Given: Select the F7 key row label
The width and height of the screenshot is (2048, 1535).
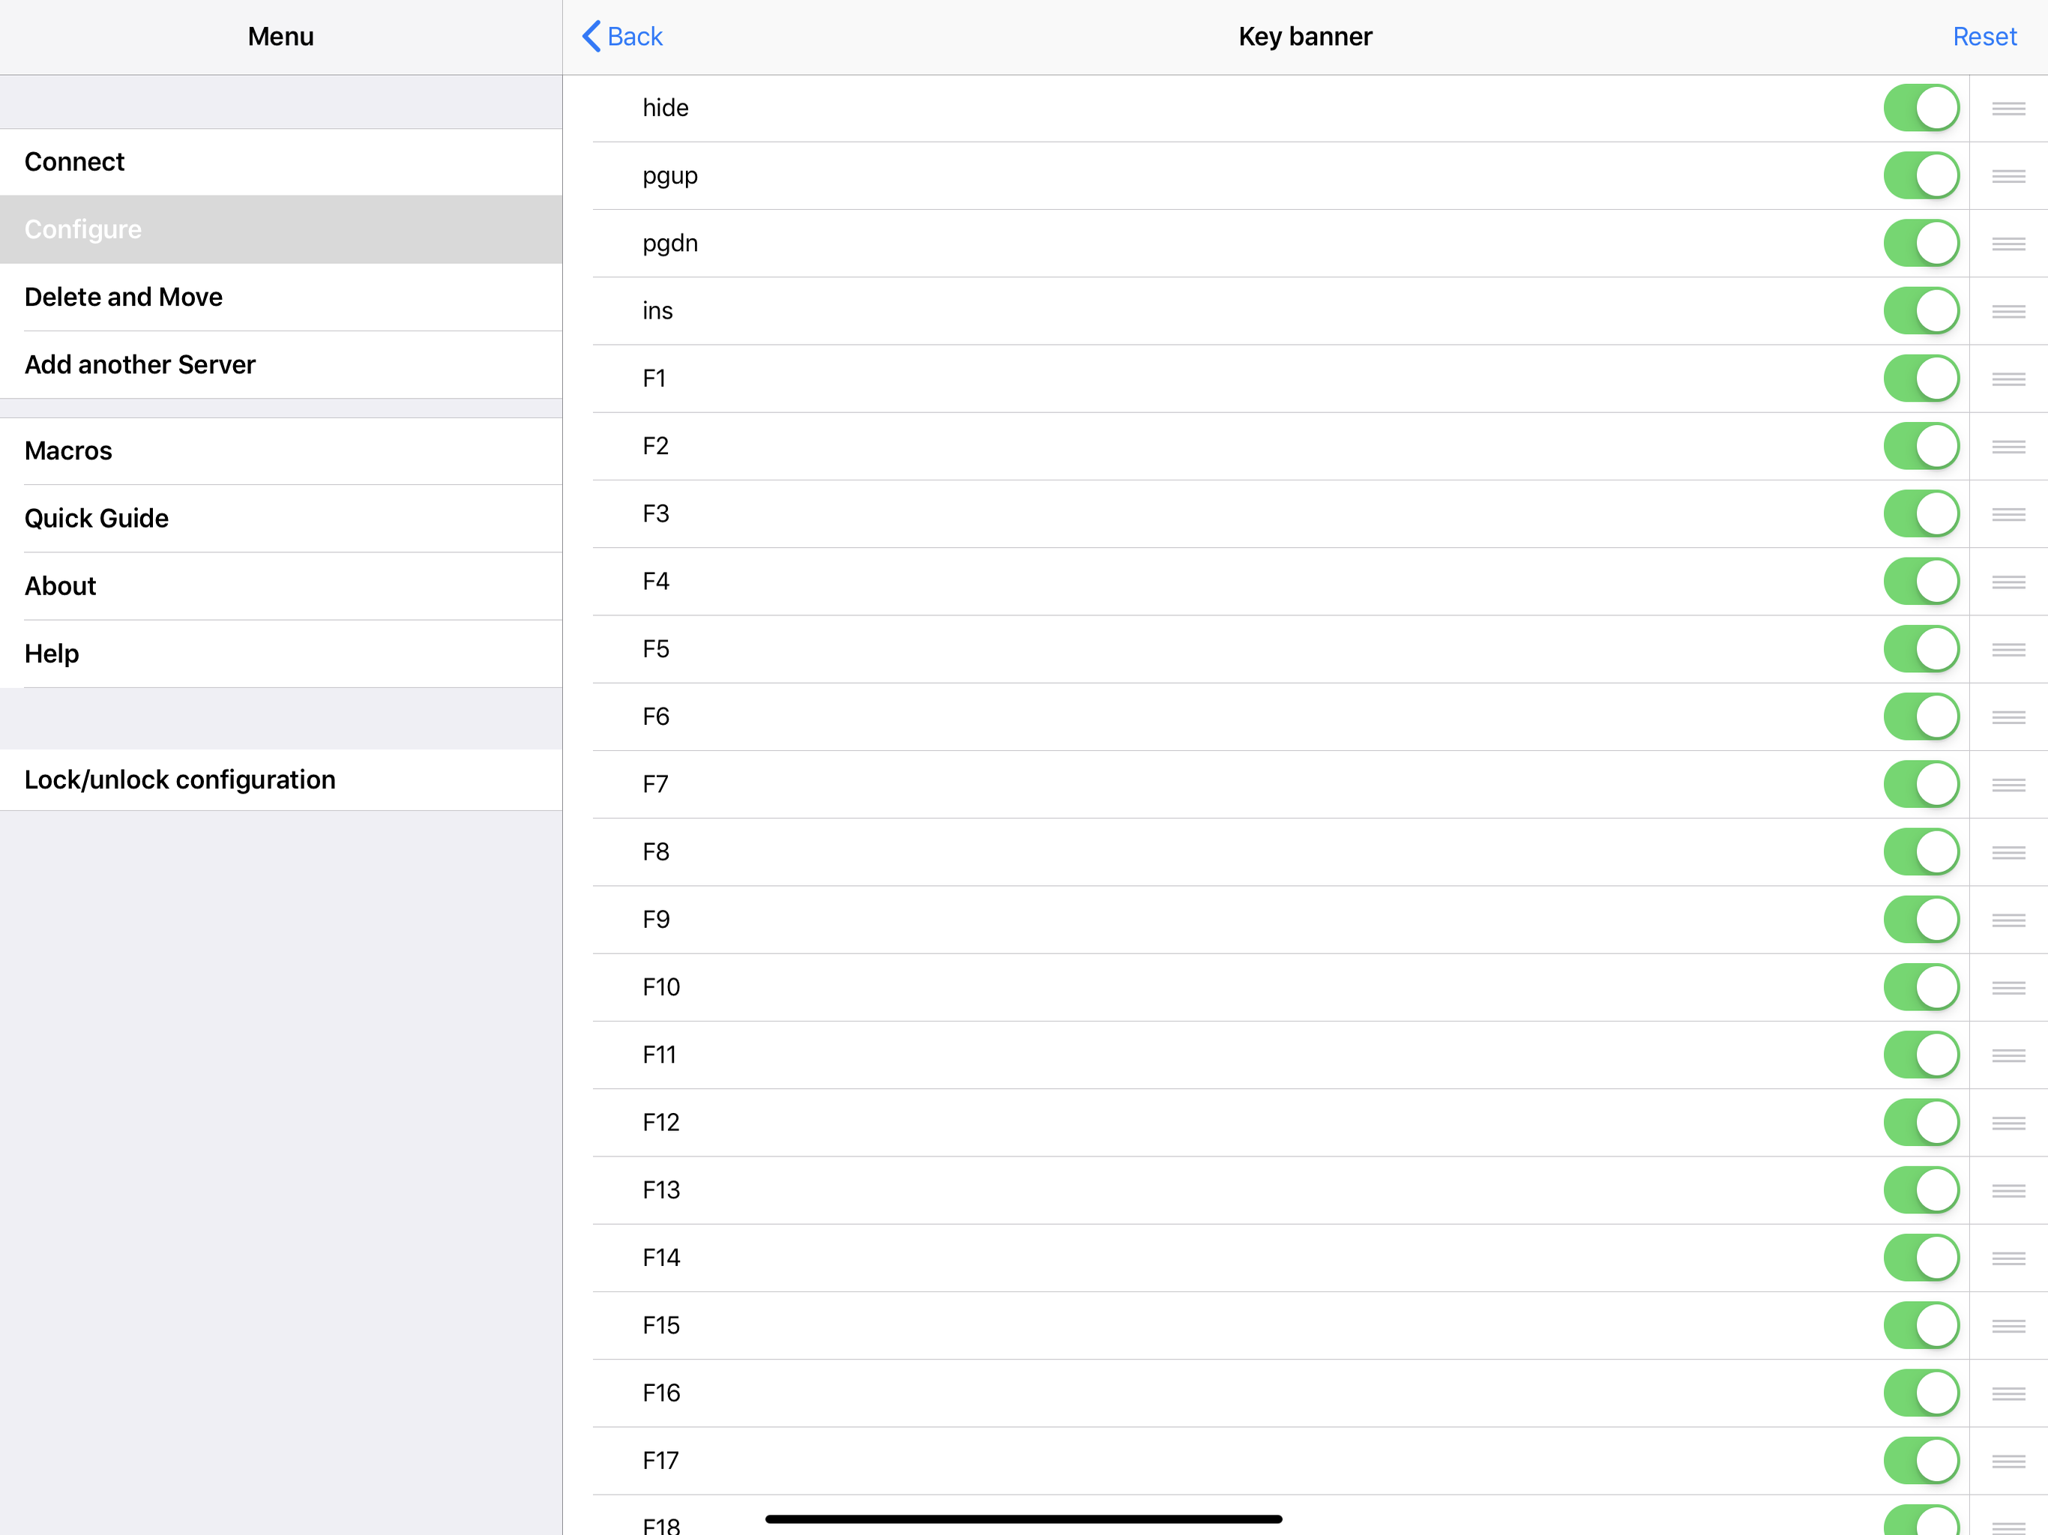Looking at the screenshot, I should (654, 784).
